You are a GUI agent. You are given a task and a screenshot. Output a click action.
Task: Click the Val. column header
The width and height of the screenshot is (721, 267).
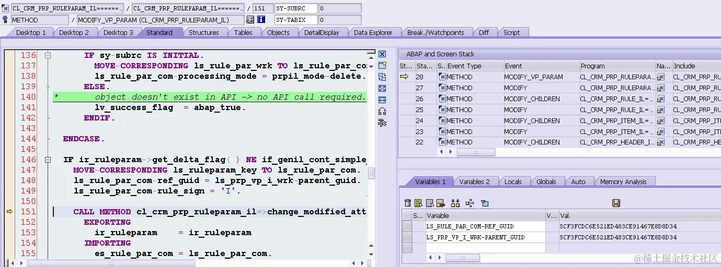click(639, 215)
